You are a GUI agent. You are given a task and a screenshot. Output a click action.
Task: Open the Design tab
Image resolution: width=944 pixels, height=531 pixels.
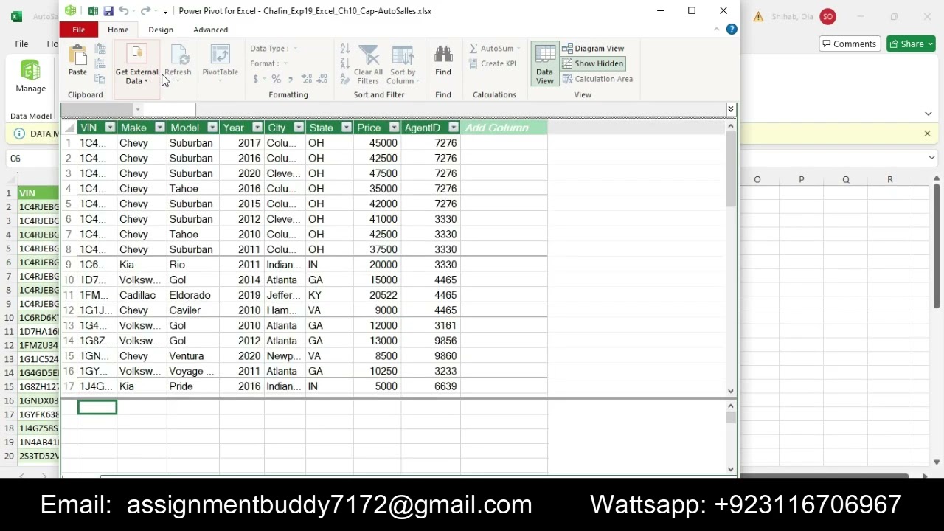[161, 29]
